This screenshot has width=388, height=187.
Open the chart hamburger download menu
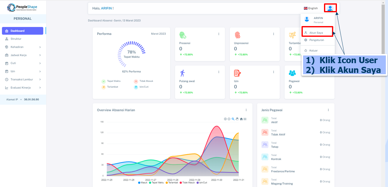coord(245,119)
